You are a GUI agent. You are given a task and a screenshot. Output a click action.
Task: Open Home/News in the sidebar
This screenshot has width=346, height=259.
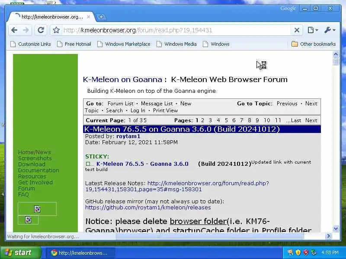35,152
